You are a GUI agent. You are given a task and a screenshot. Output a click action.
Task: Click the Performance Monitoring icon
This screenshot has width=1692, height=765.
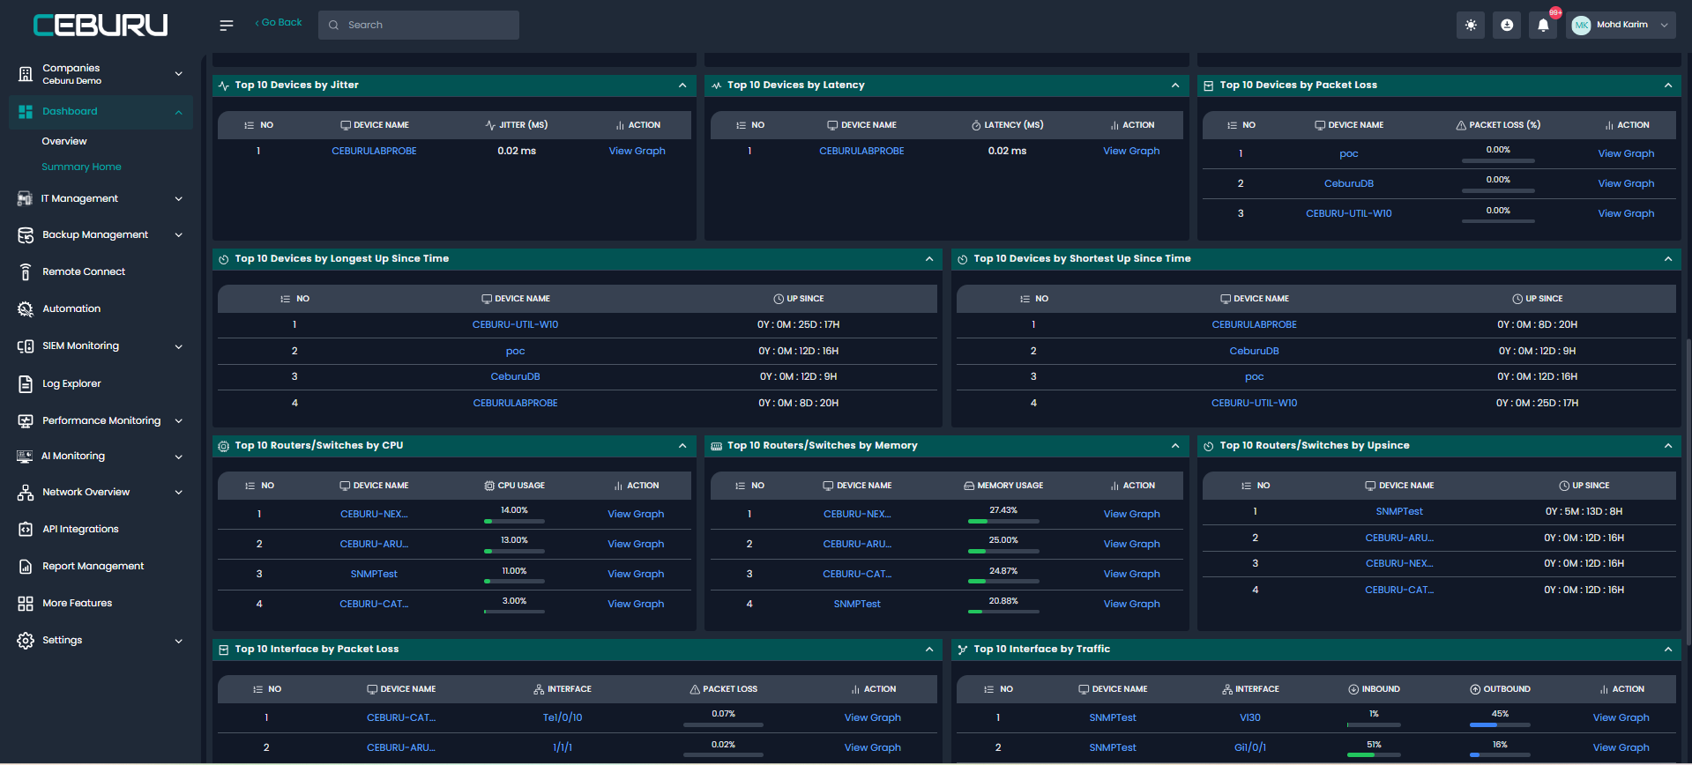point(26,421)
